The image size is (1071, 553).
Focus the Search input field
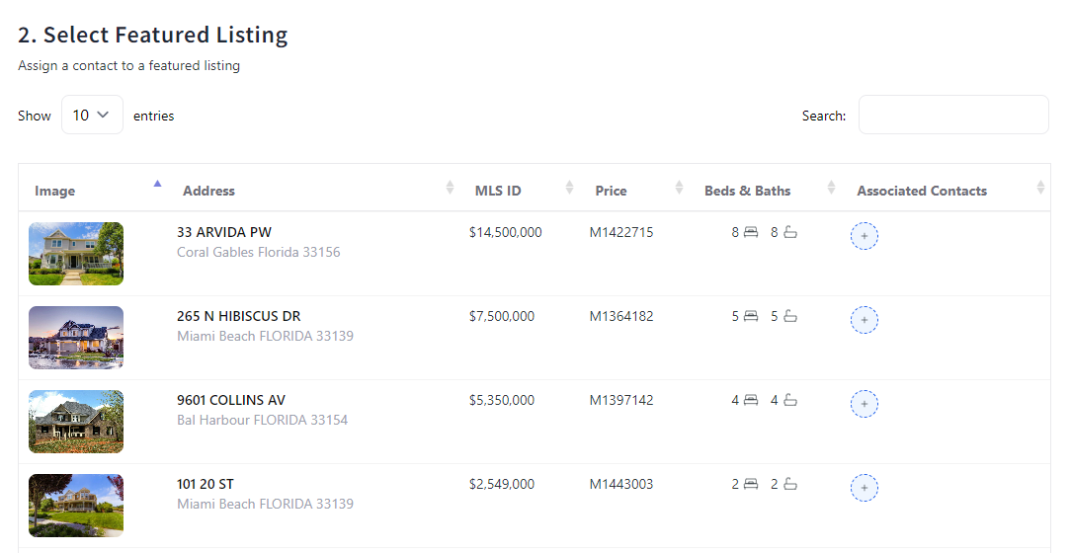click(x=952, y=115)
